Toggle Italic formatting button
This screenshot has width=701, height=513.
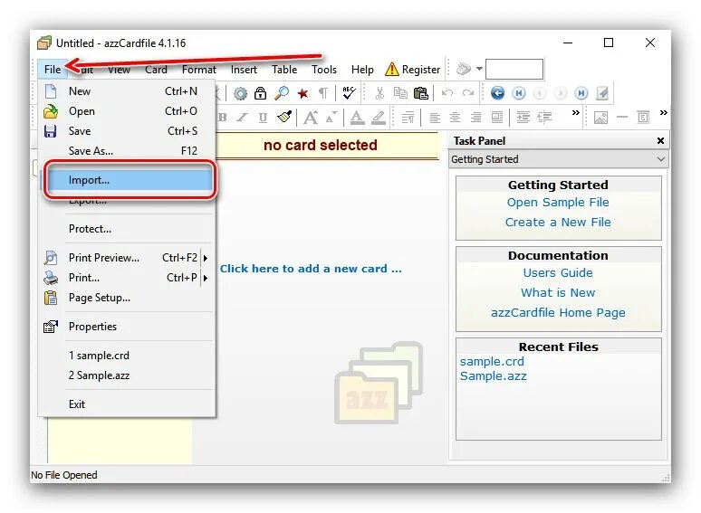242,118
